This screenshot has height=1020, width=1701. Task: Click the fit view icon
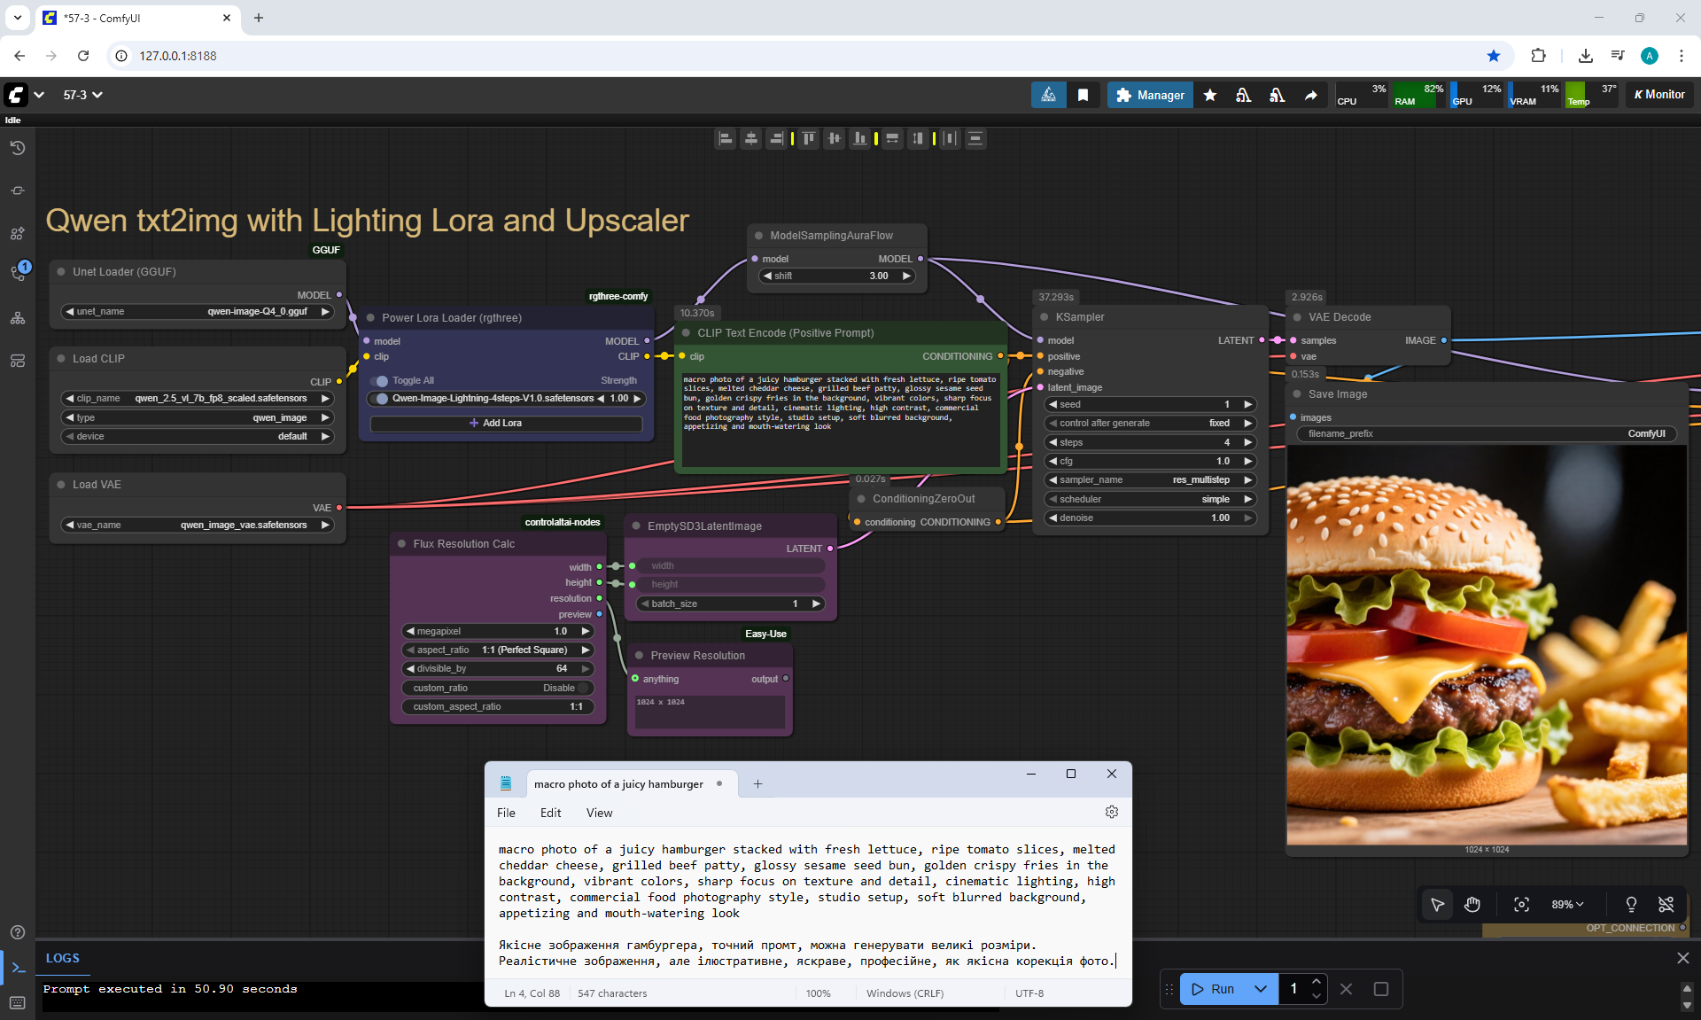coord(1521,904)
